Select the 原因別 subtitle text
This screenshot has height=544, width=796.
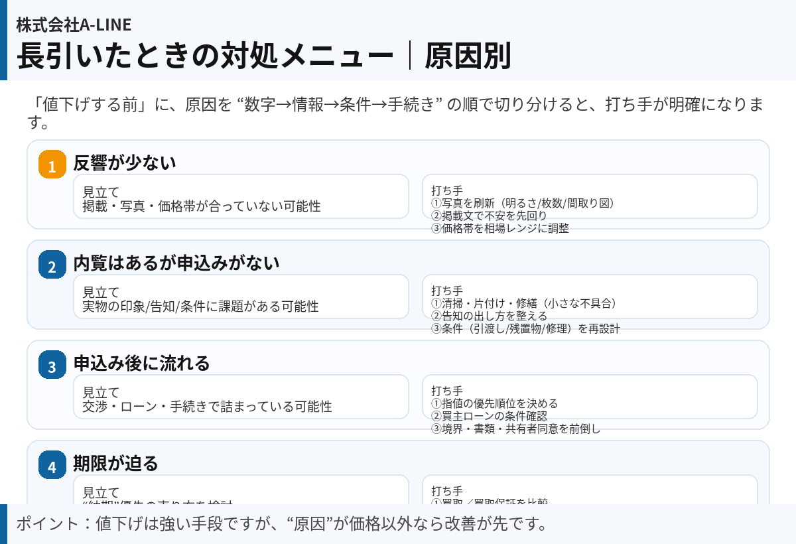468,56
